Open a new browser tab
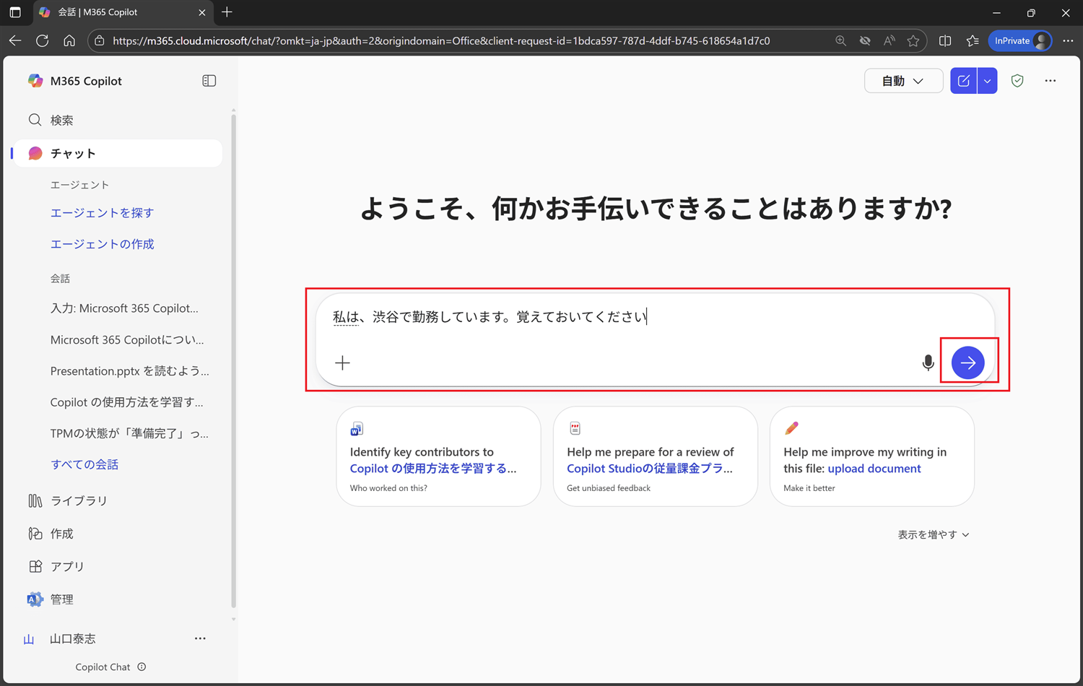This screenshot has width=1083, height=686. pos(227,12)
